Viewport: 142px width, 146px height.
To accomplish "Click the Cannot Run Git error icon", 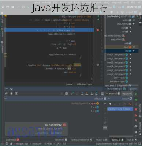I will pos(64,125).
